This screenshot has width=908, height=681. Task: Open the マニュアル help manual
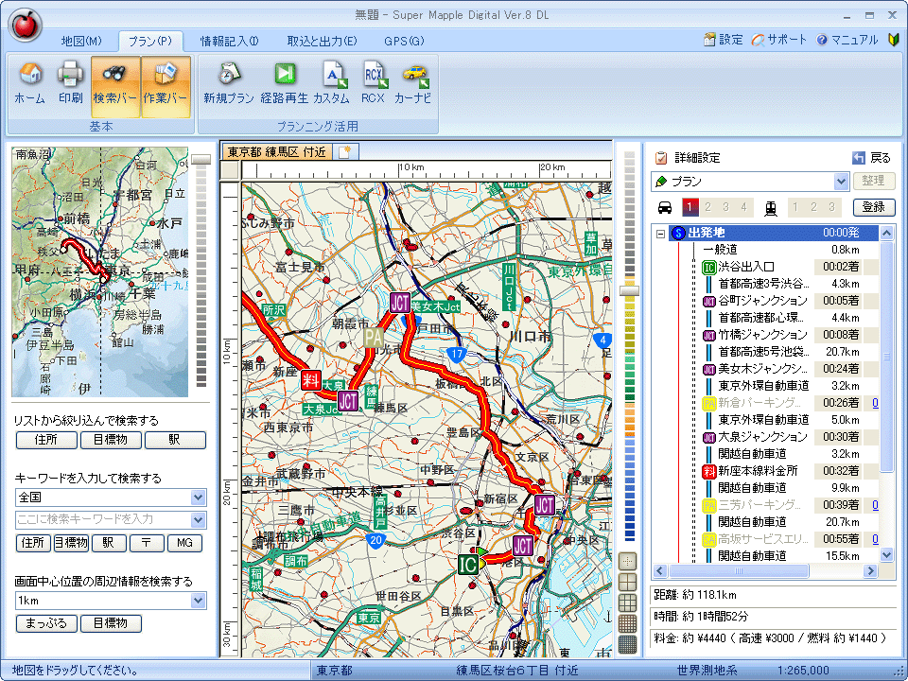click(x=847, y=40)
